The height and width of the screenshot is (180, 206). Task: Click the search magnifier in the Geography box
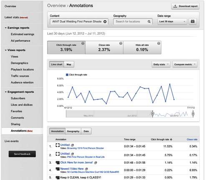click(149, 22)
